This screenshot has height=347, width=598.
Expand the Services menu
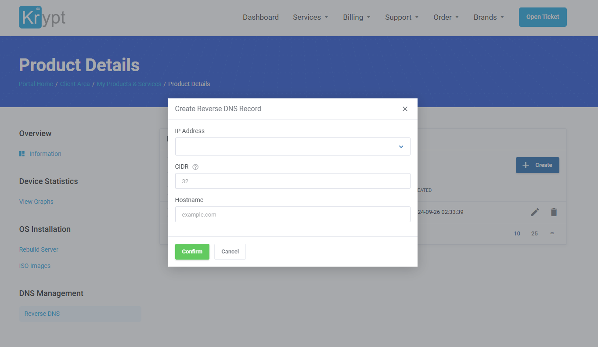click(x=310, y=17)
